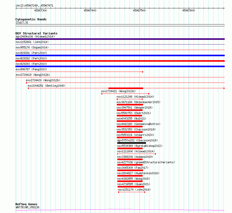The image size is (232, 213).
Task: Click the DGV Structural Variants track heading
Action: point(36,33)
